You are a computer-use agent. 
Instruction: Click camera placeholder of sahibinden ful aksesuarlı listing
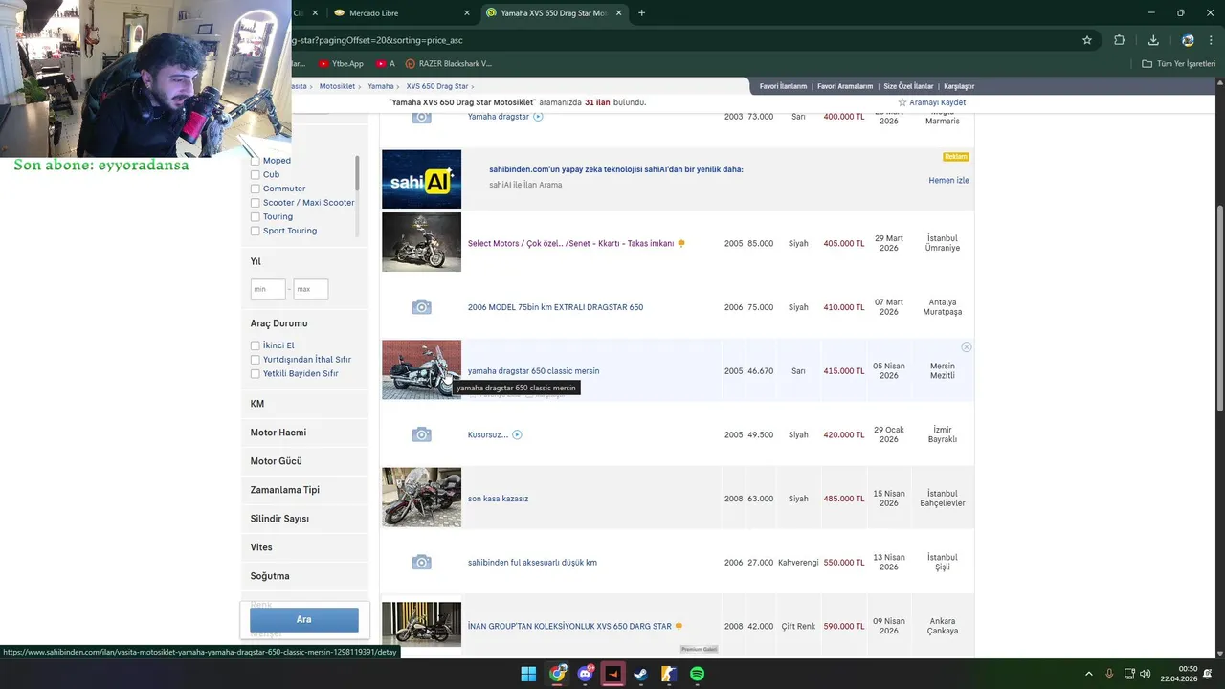point(421,562)
